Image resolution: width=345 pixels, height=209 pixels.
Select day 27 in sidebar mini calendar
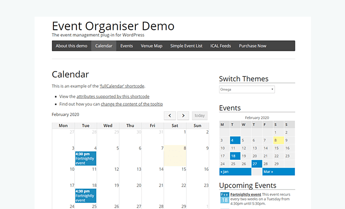[257, 164]
